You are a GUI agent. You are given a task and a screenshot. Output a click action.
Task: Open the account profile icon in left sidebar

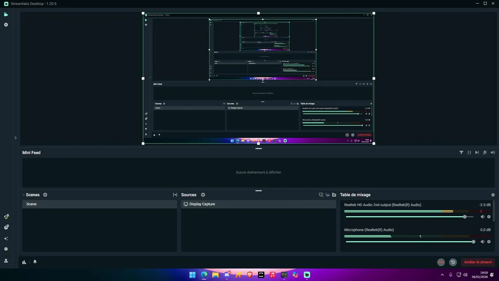click(x=6, y=261)
